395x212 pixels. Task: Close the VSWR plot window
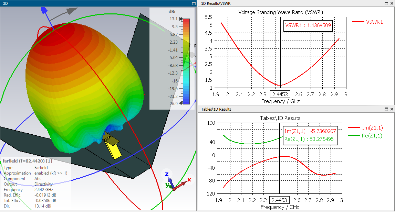pyautogui.click(x=392, y=3)
